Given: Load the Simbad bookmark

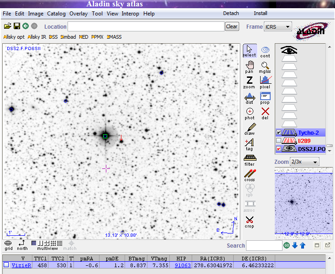Looking at the screenshot, I should [68, 37].
